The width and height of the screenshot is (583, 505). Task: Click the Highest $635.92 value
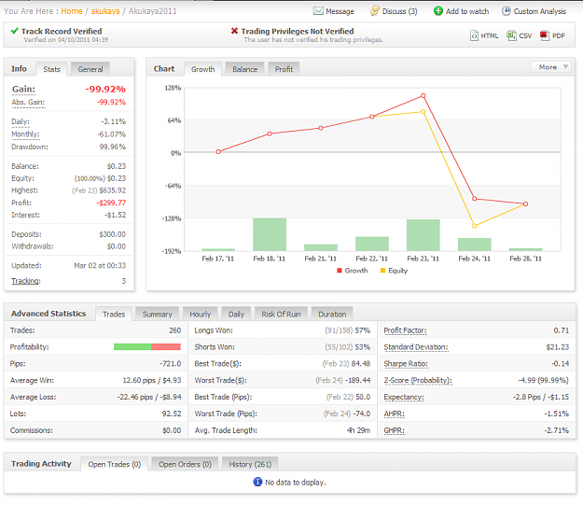(113, 190)
